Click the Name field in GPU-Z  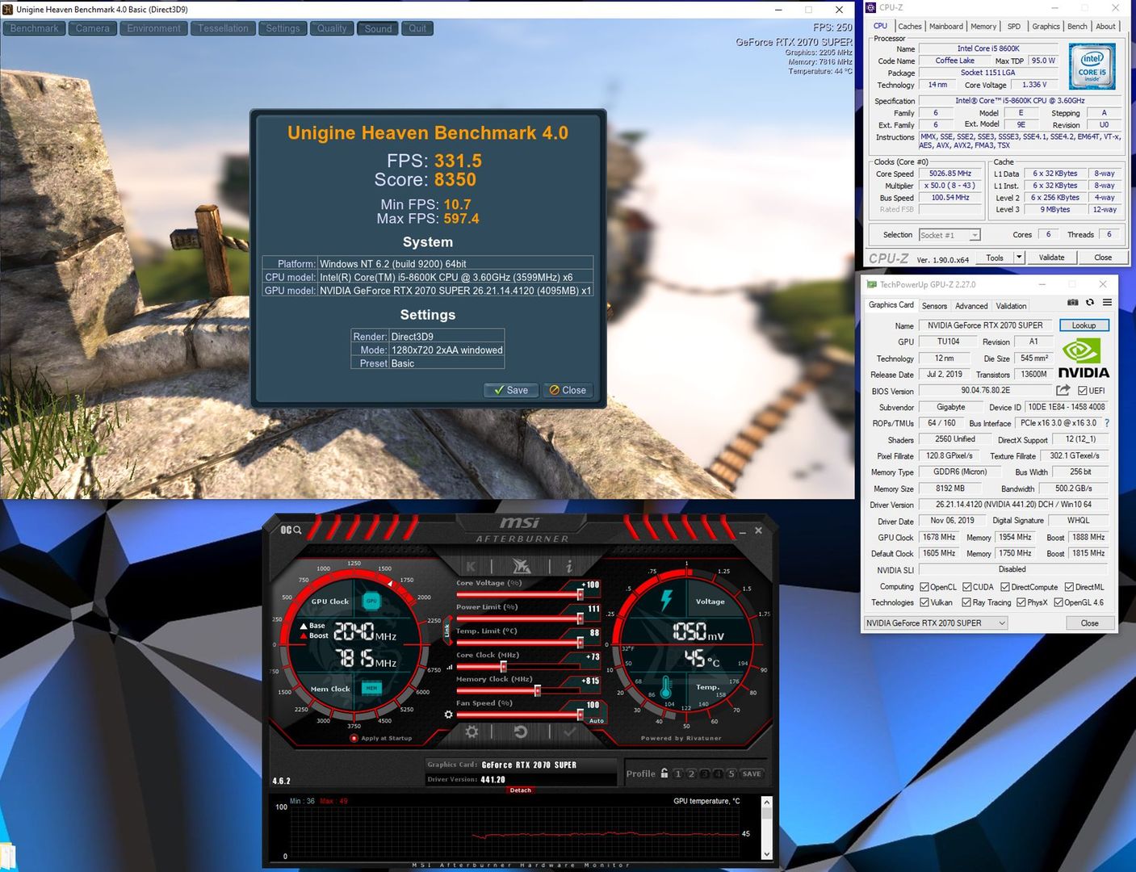[x=985, y=325]
